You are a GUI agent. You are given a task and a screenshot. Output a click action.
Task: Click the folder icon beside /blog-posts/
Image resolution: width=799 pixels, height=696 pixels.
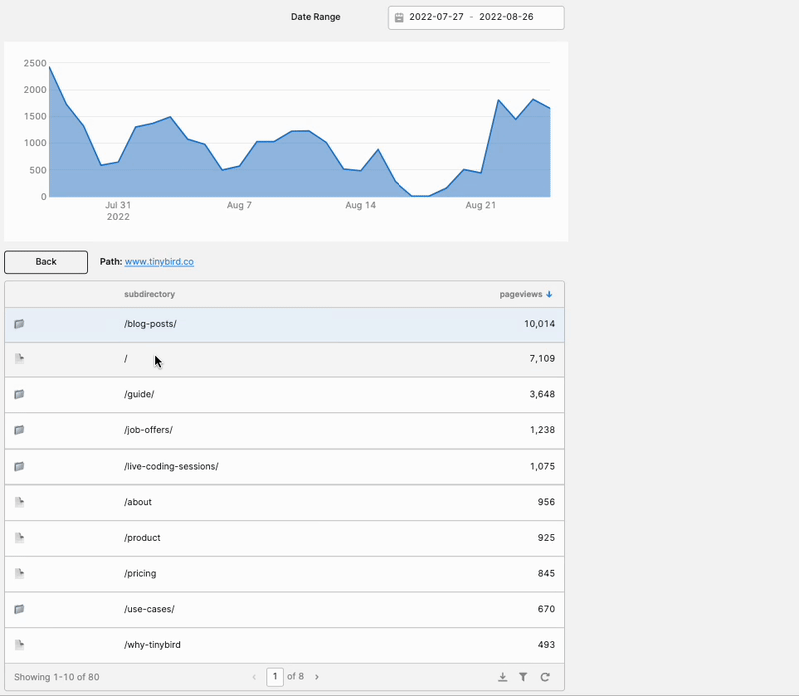[19, 324]
